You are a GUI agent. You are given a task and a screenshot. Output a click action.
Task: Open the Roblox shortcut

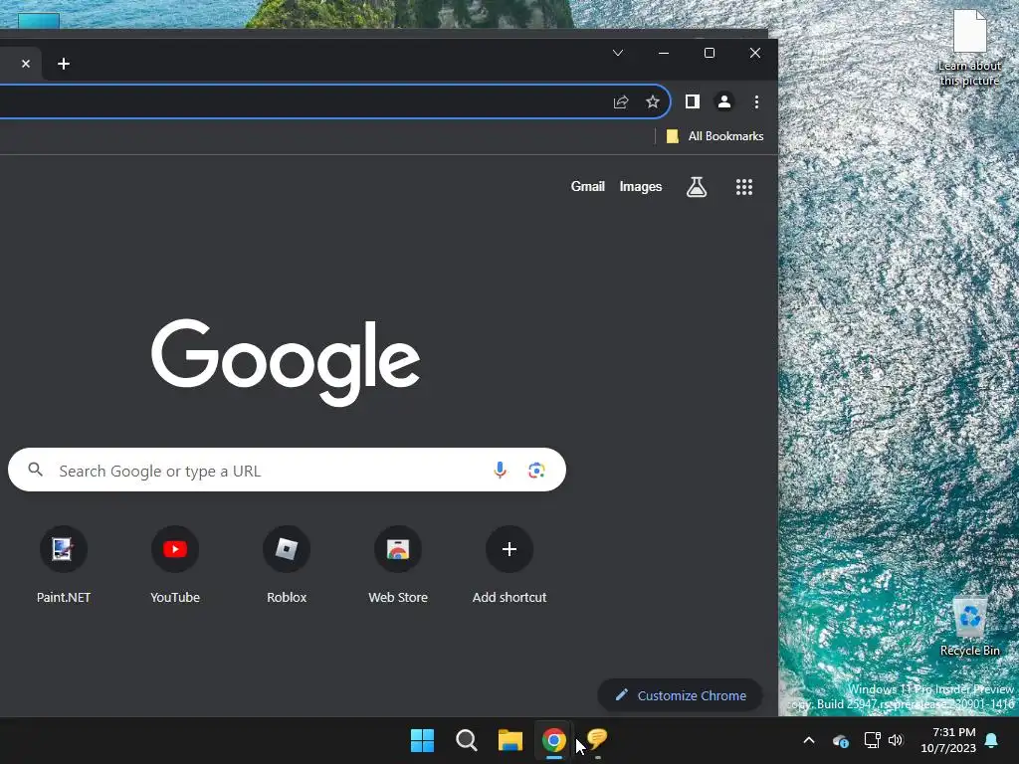pyautogui.click(x=287, y=565)
